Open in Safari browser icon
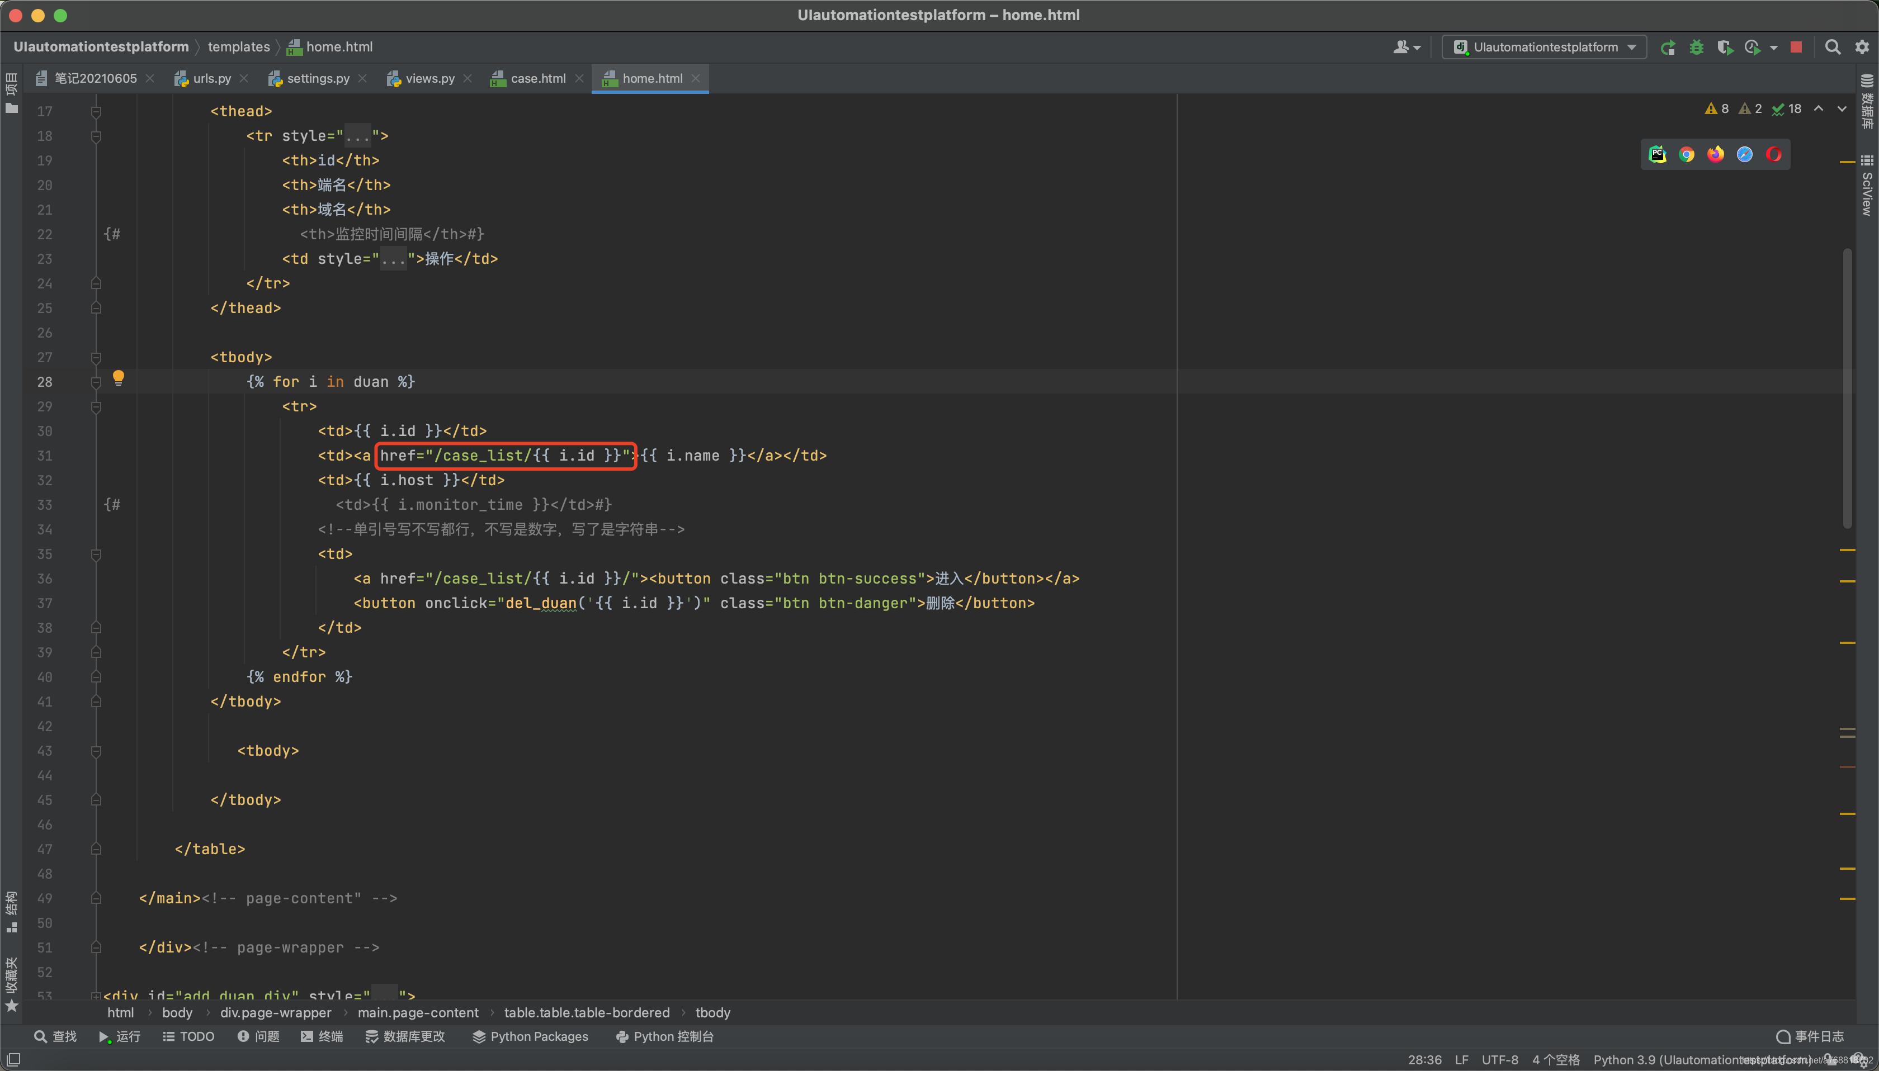 [x=1744, y=154]
